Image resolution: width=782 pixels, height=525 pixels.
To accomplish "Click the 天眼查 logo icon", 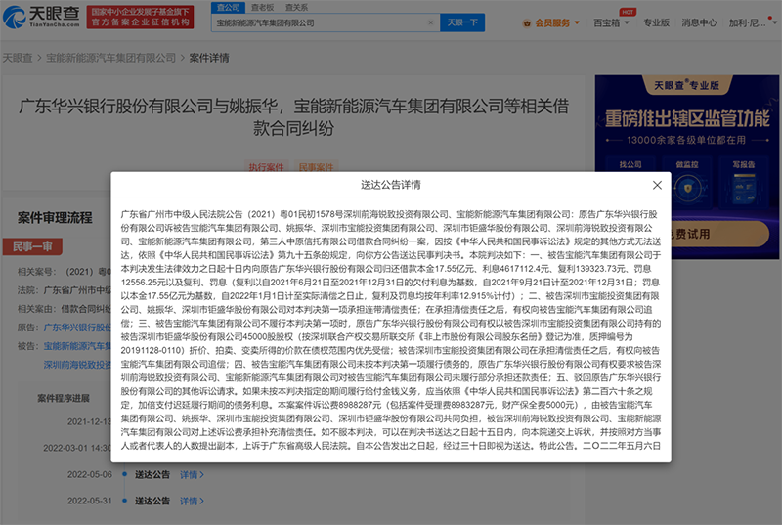I will coord(14,18).
